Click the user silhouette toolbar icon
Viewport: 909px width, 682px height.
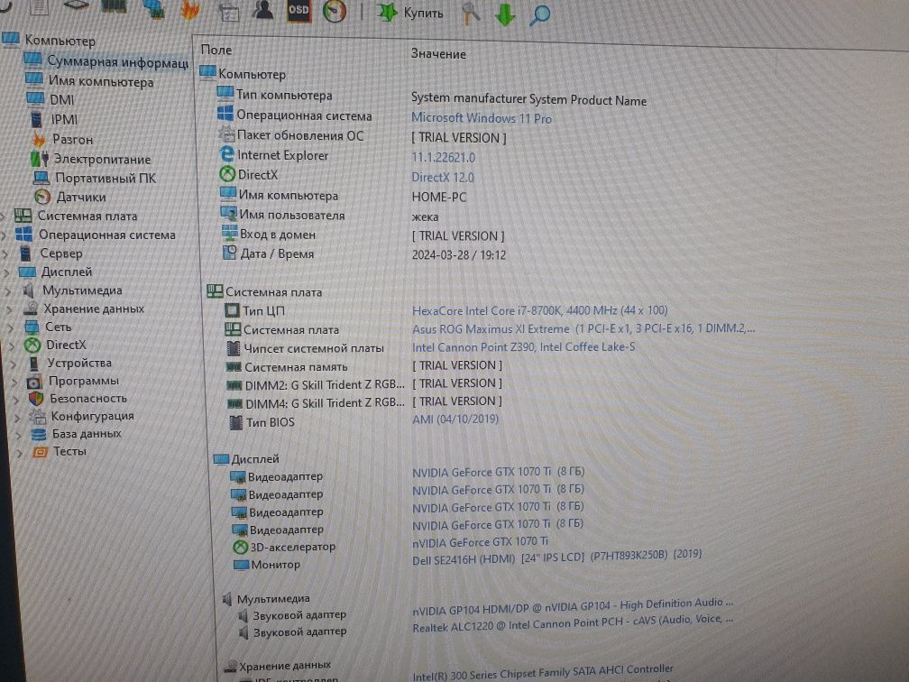tap(263, 9)
